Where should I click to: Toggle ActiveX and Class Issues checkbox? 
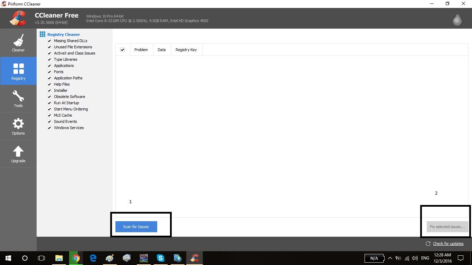point(49,53)
